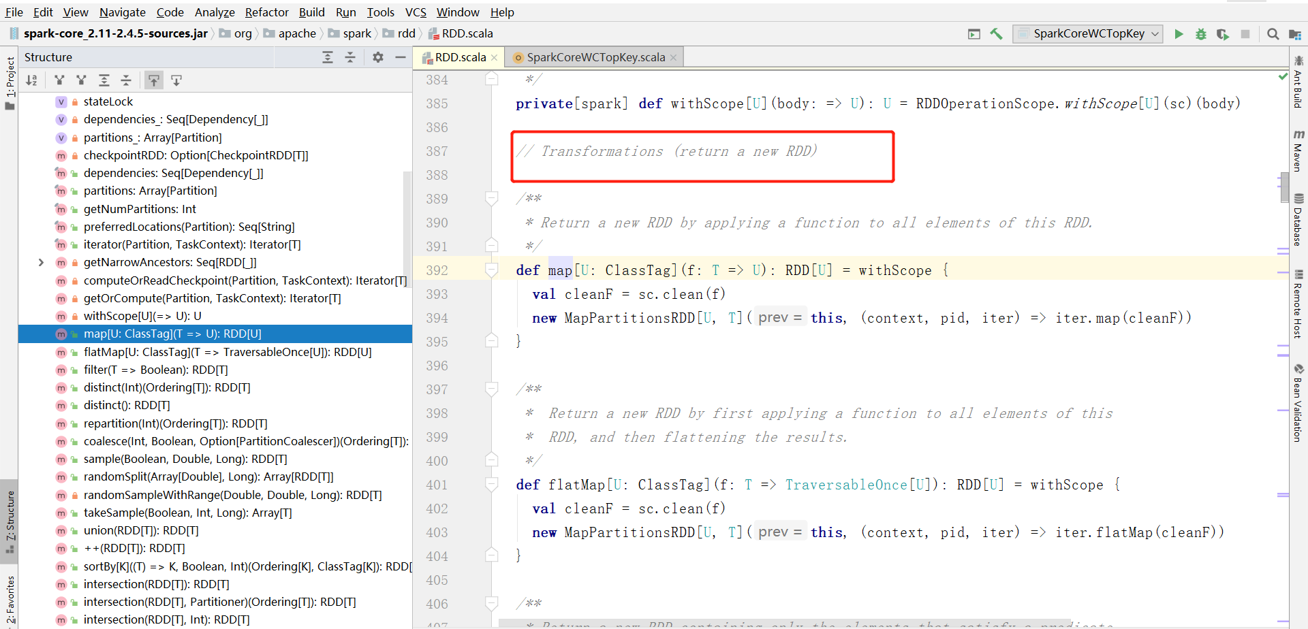
Task: Open the Navigate menu
Action: pyautogui.click(x=123, y=12)
